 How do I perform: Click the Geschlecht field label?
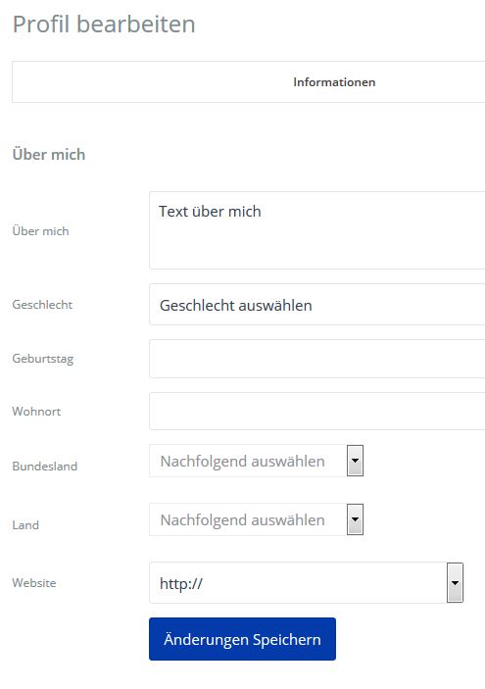[42, 305]
